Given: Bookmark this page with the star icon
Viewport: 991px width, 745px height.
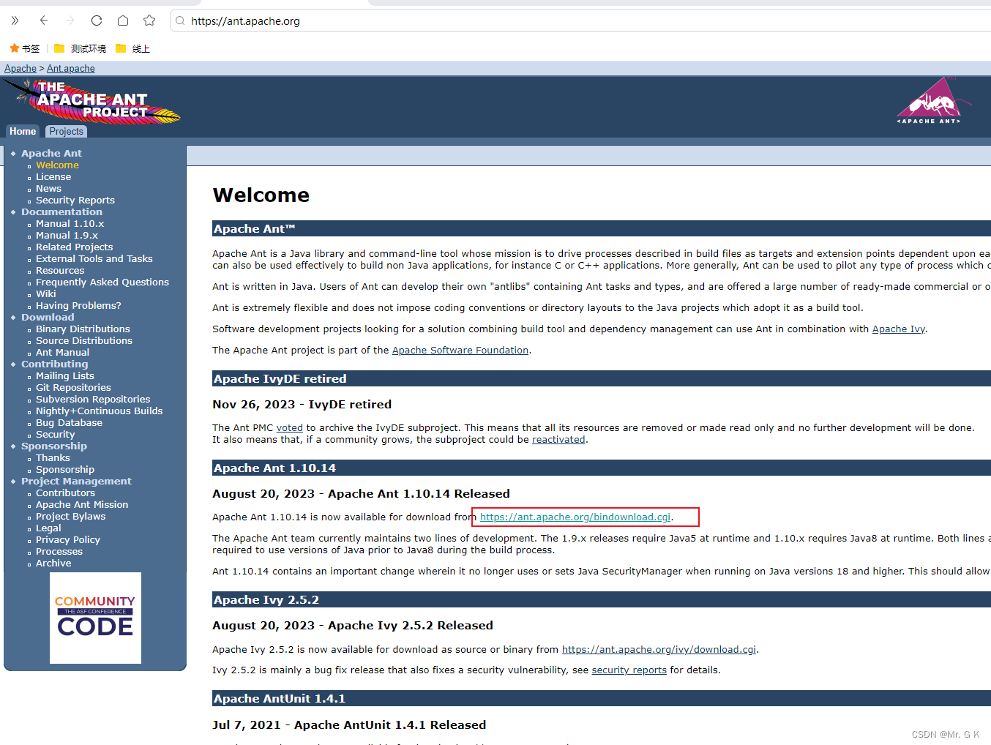Looking at the screenshot, I should coord(149,20).
